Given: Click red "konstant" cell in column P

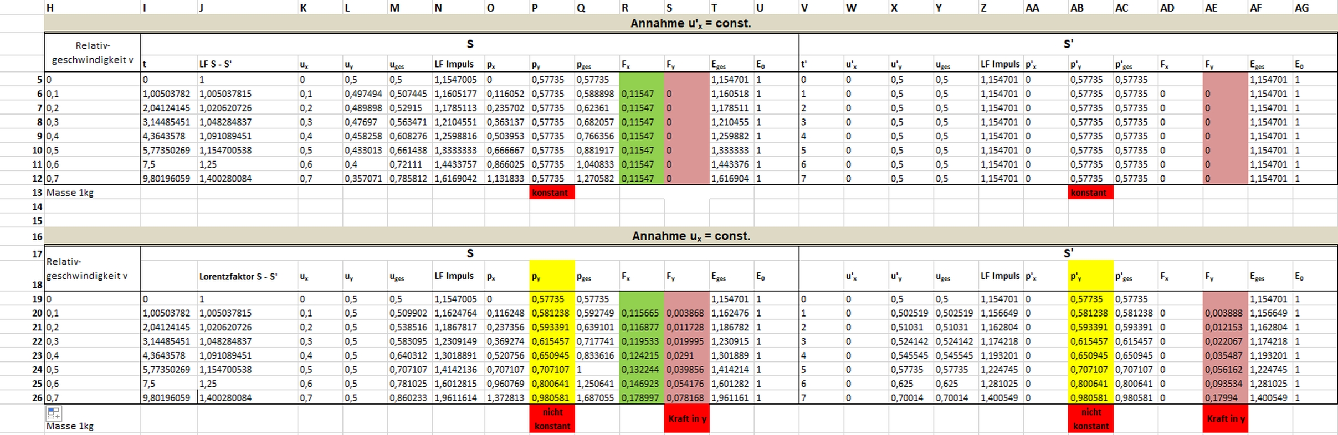Looking at the screenshot, I should click(x=552, y=193).
